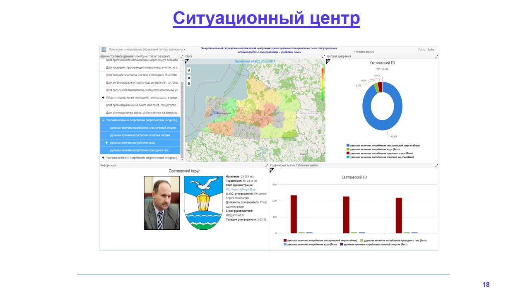
Task: Select 'удельная величина потребления тепловой энергии' tree row
Action: 140,135
